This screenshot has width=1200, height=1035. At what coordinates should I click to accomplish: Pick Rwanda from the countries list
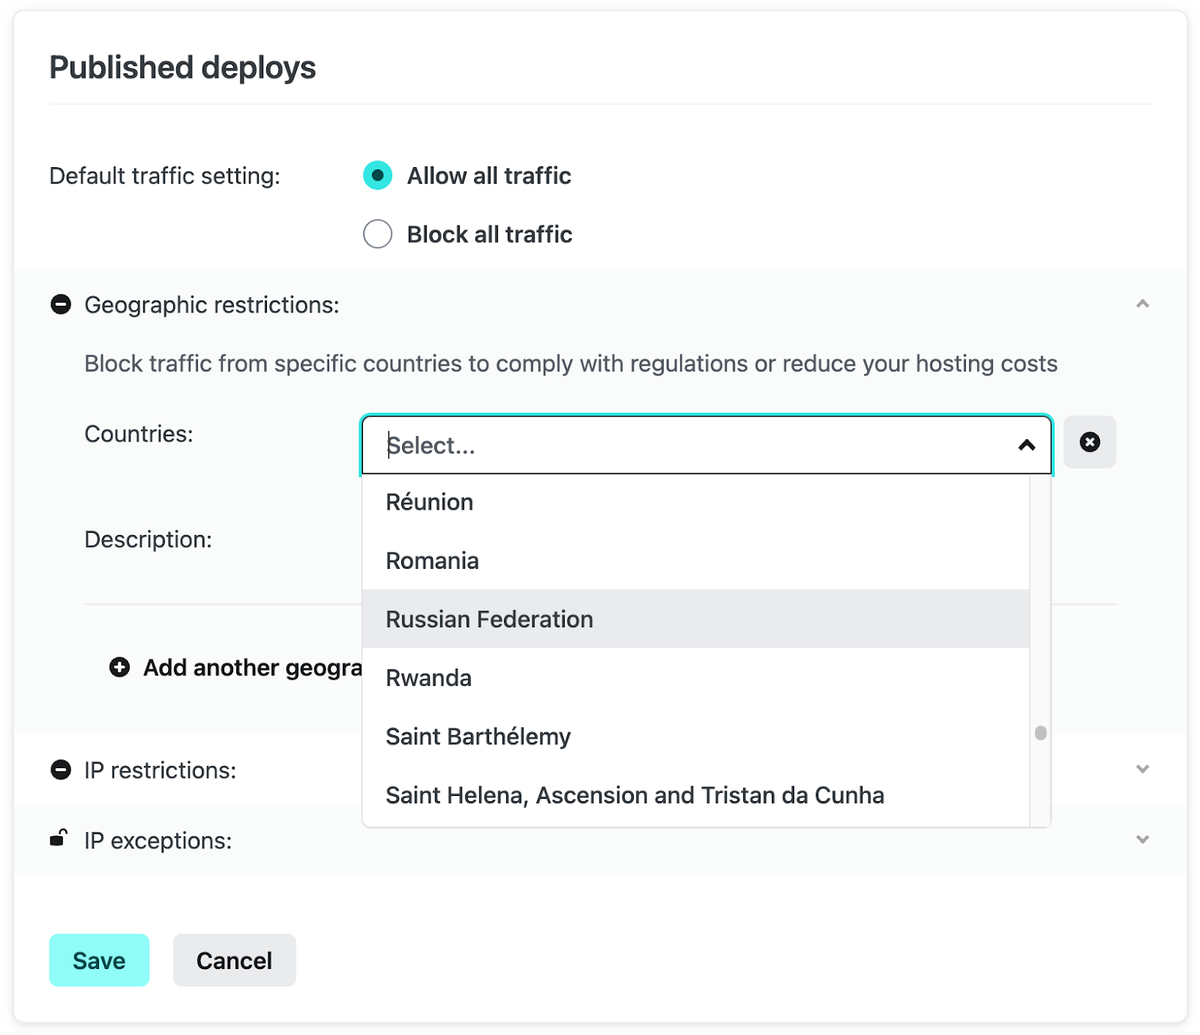(428, 678)
